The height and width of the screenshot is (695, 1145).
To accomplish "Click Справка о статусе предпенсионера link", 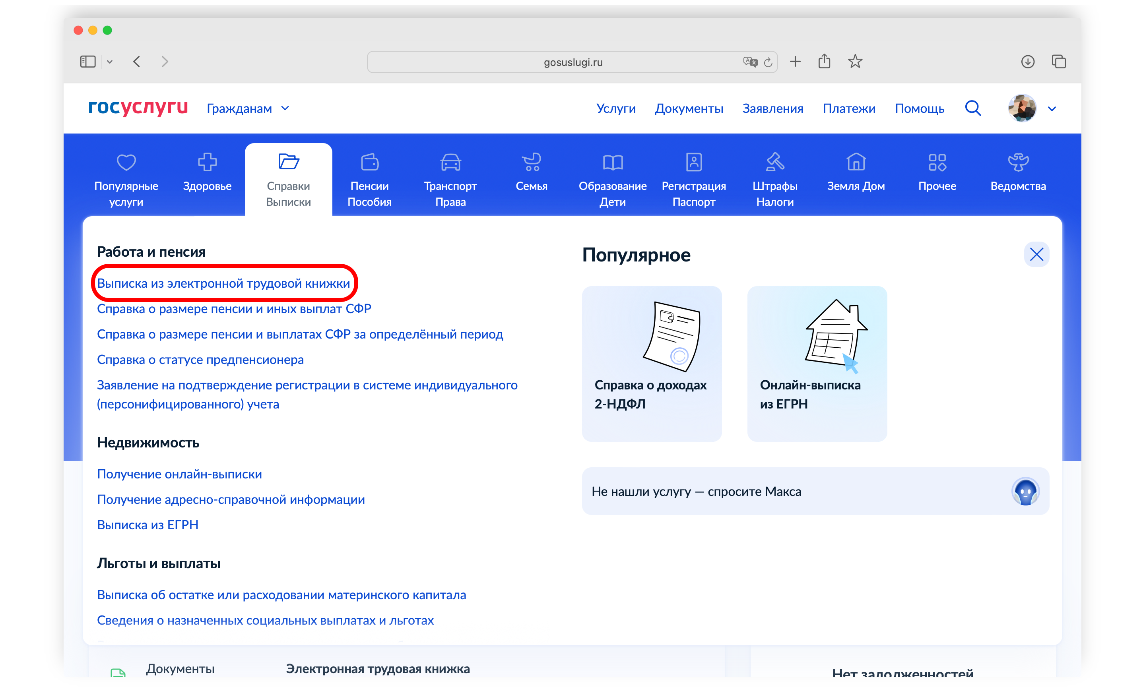I will click(200, 359).
